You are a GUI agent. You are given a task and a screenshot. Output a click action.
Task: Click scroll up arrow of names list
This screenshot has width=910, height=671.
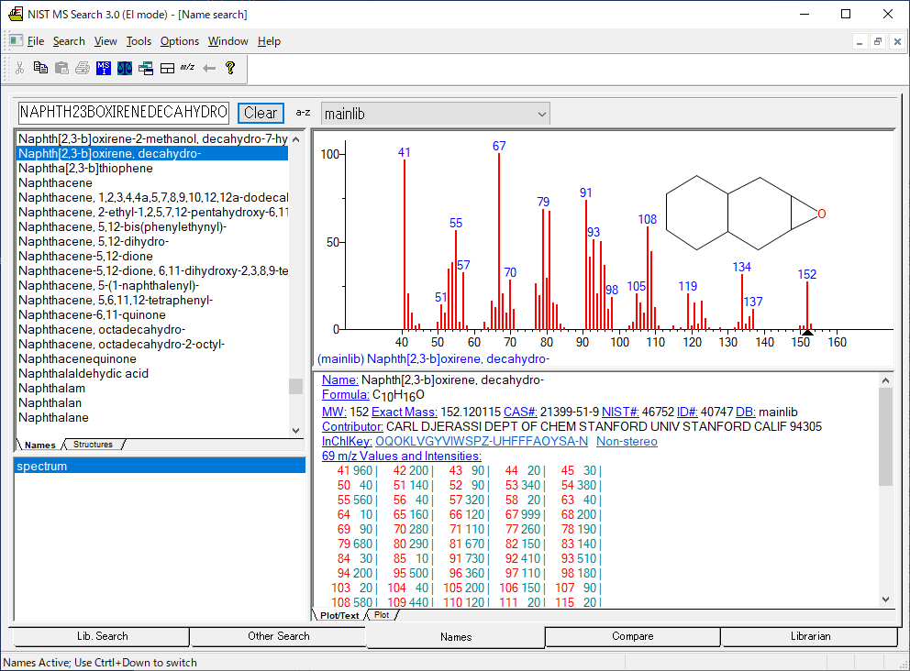point(296,139)
